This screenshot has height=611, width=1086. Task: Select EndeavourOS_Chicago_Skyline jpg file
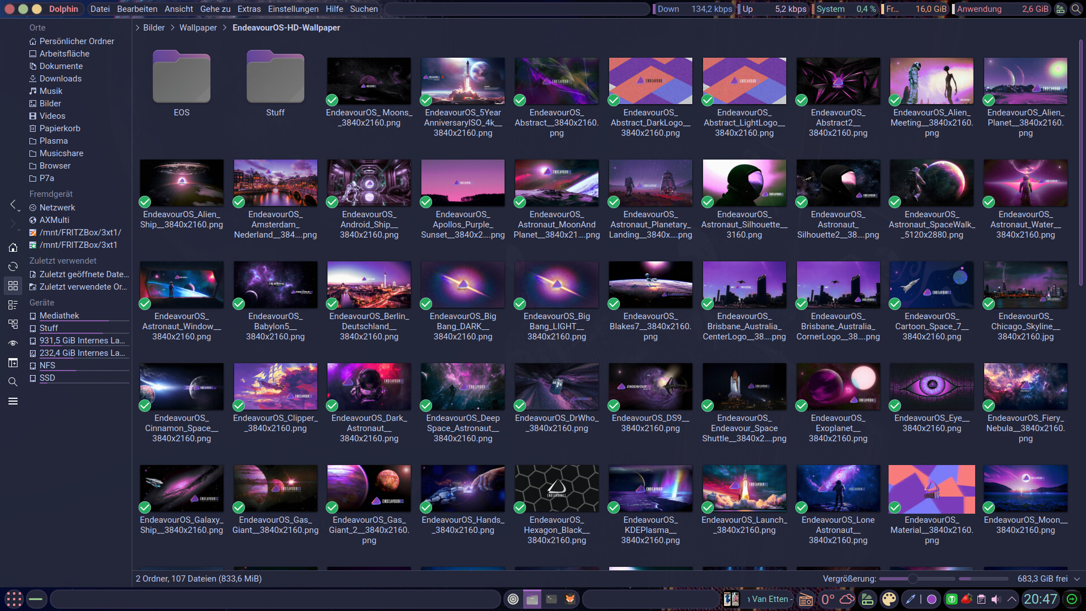click(1025, 300)
